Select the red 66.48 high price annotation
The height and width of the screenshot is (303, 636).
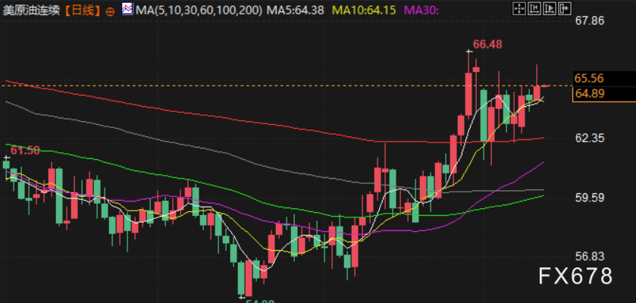pyautogui.click(x=487, y=45)
